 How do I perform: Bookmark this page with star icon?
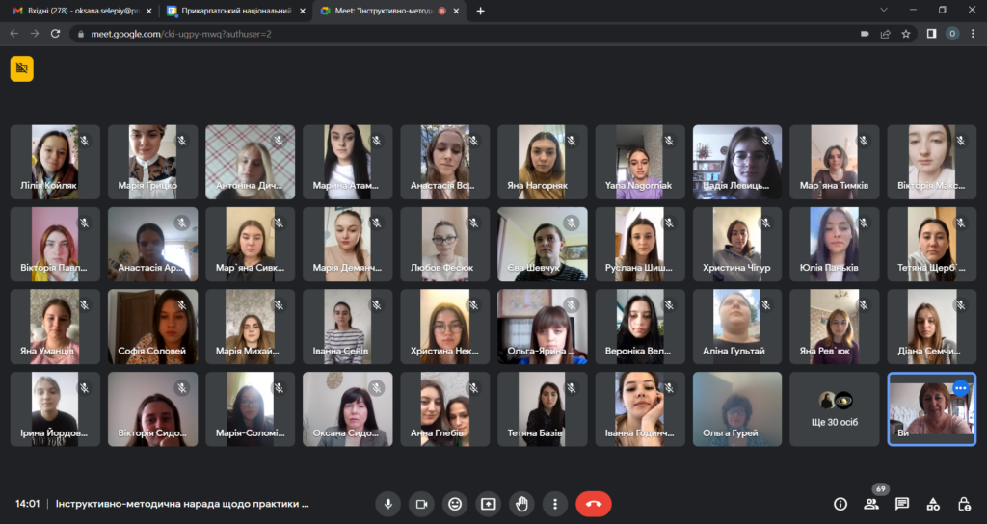(x=906, y=33)
